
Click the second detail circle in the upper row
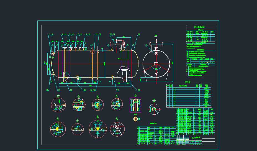pos(78,104)
